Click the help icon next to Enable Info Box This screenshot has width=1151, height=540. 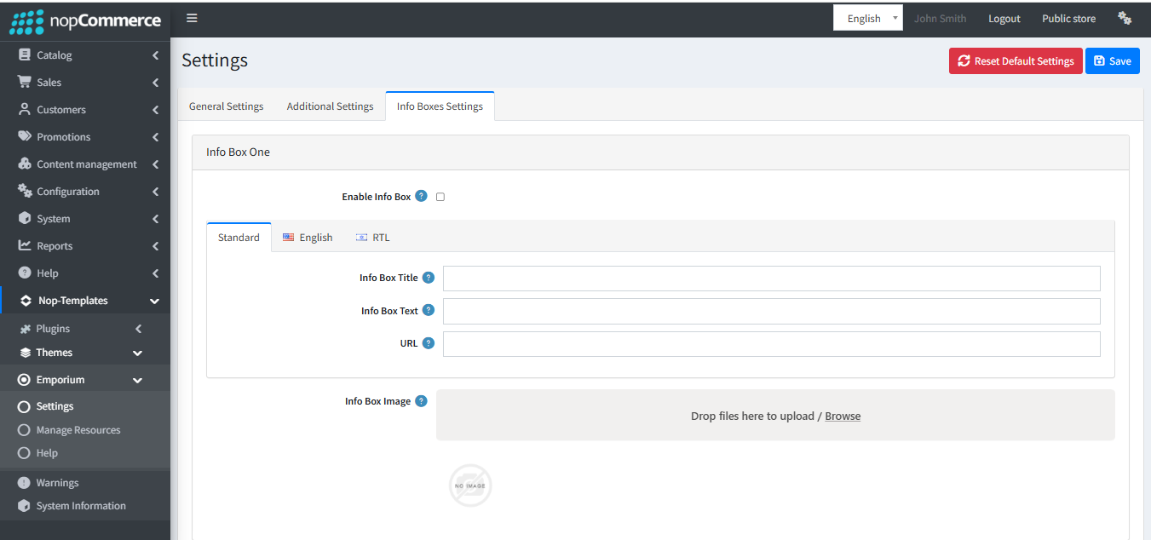[x=421, y=196]
